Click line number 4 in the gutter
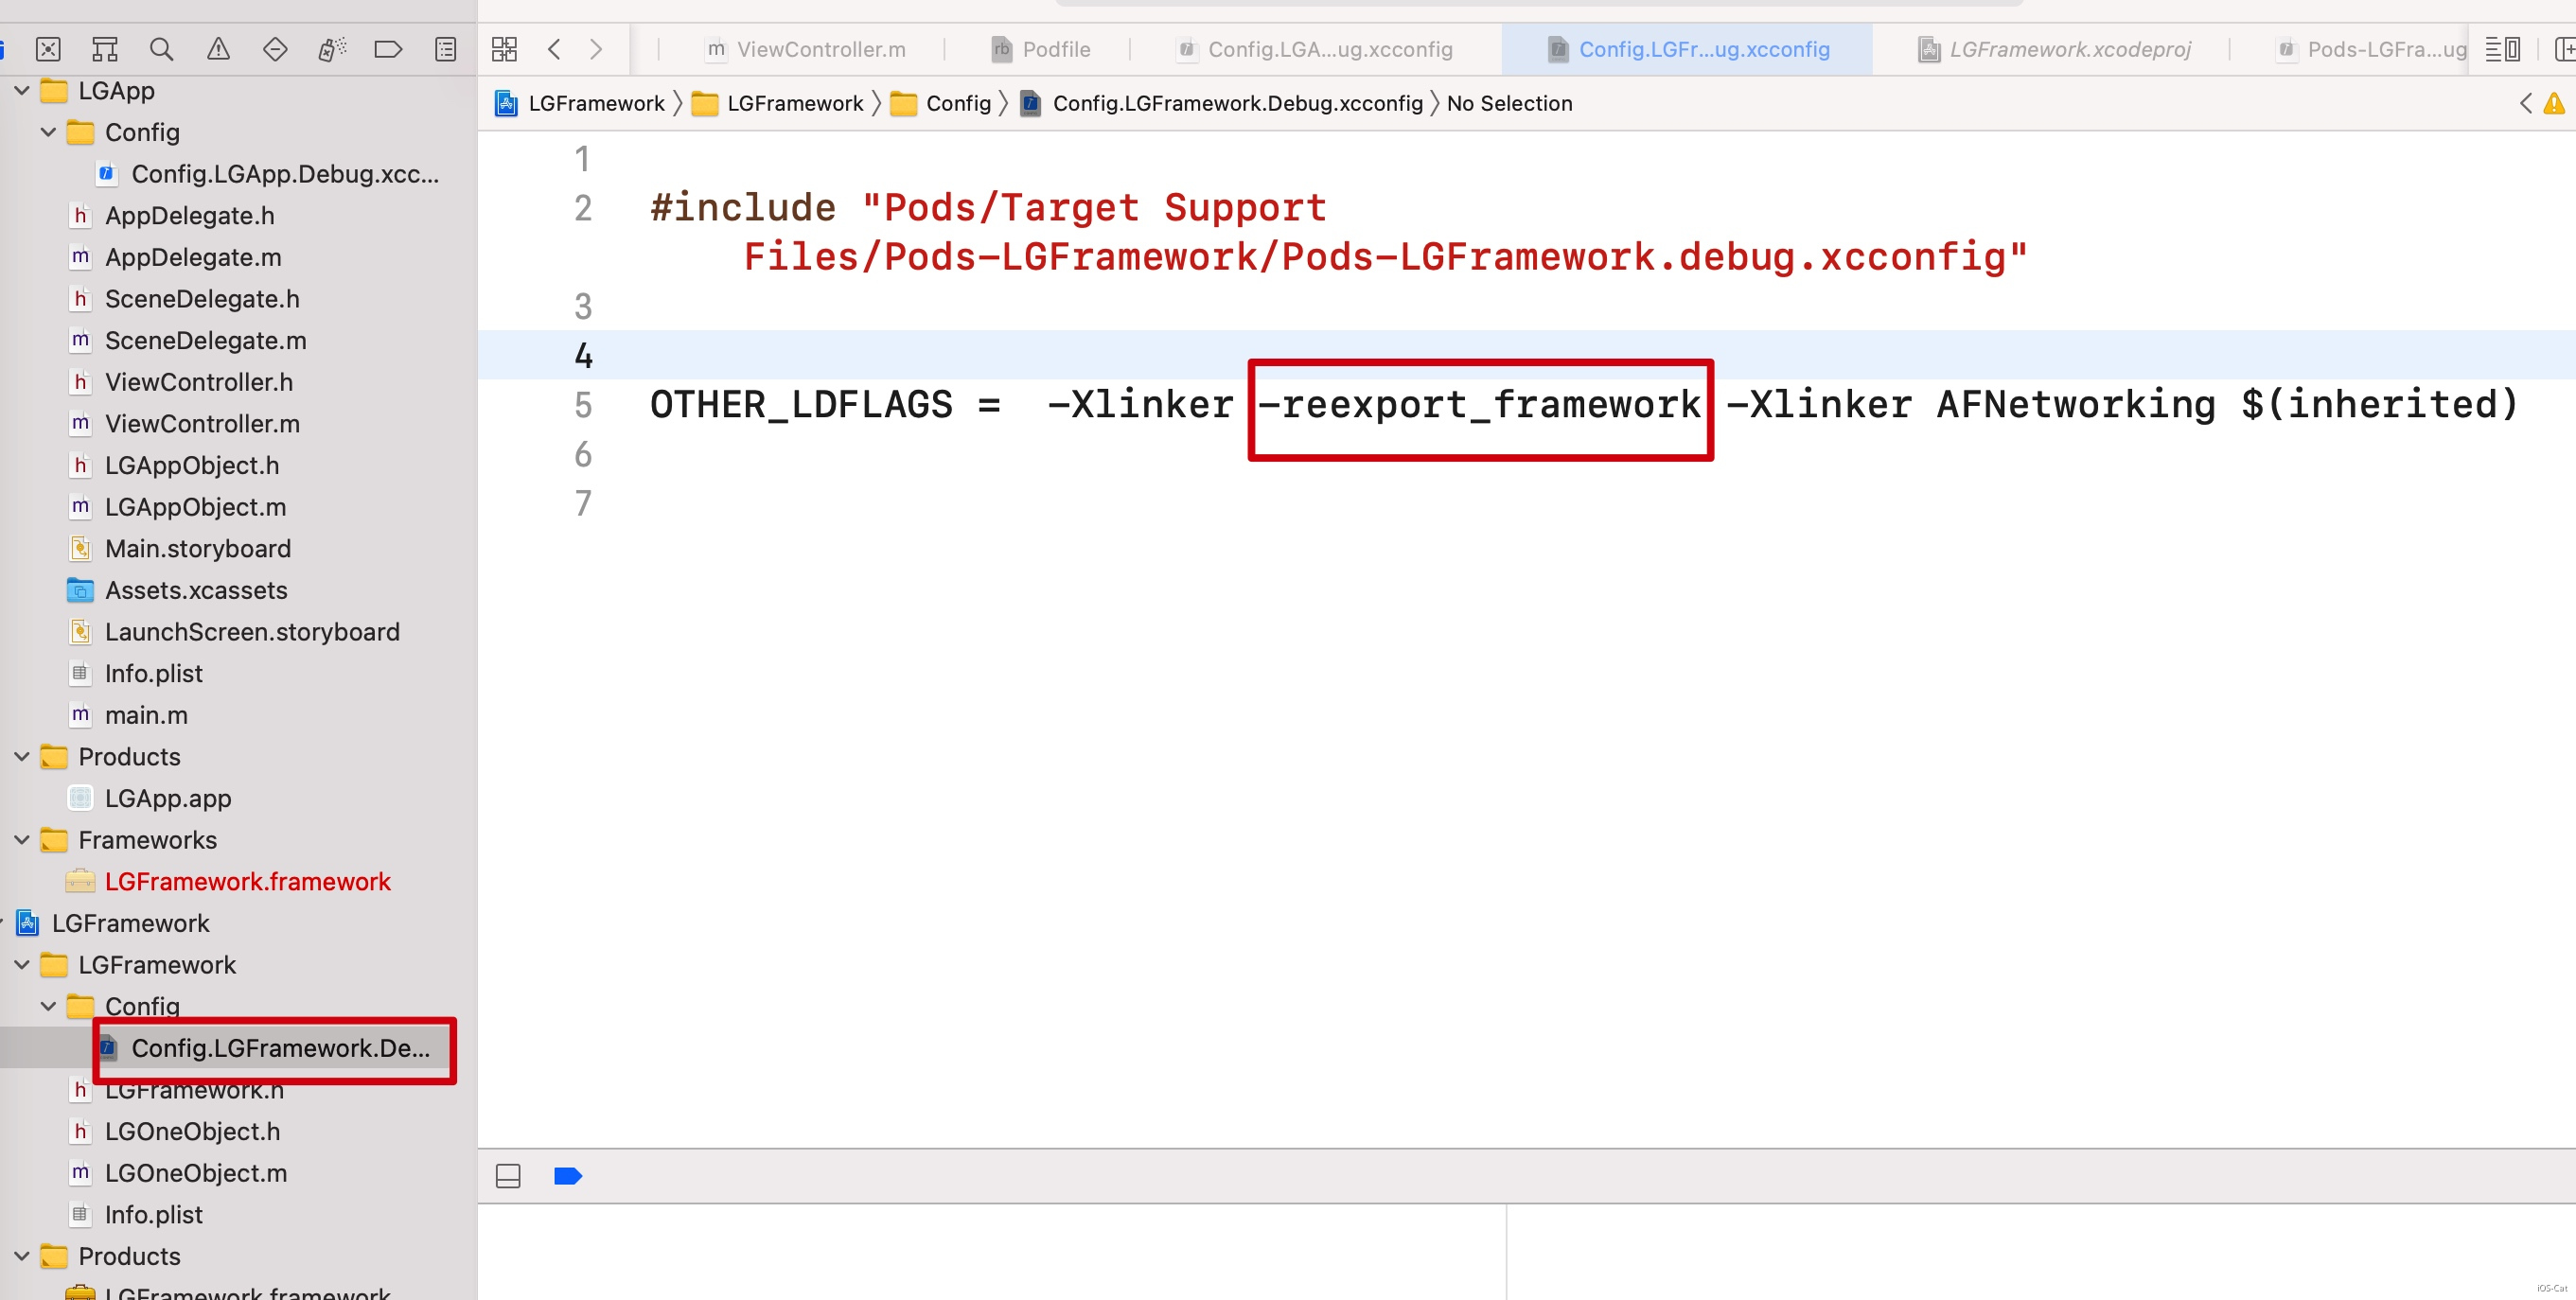The image size is (2576, 1300). pos(583,355)
